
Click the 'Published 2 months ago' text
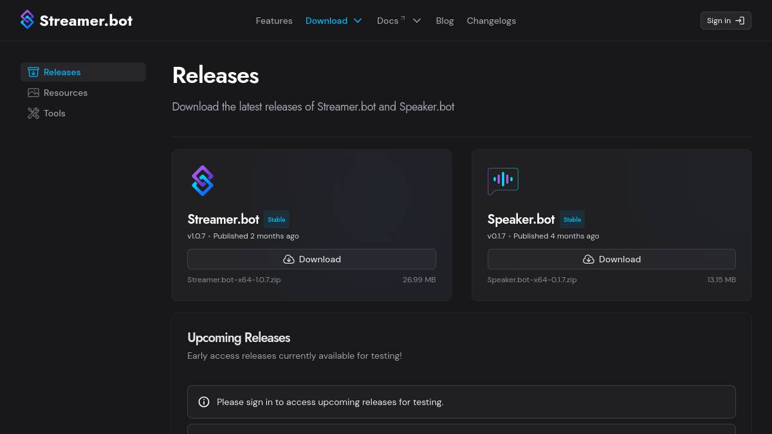(256, 236)
